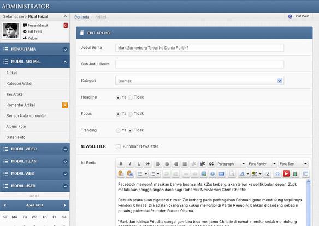Click the paste icon in editor toolbar
This screenshot has width=319, height=226.
(x=121, y=174)
